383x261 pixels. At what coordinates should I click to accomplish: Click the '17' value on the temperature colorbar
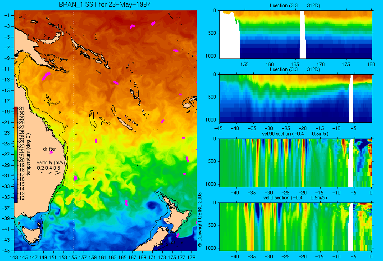tap(22, 175)
